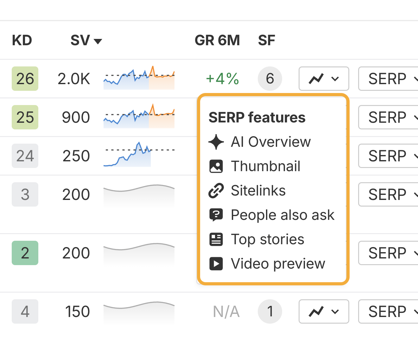Select the AI Overview icon in SERP features
This screenshot has width=418, height=348.
(216, 142)
